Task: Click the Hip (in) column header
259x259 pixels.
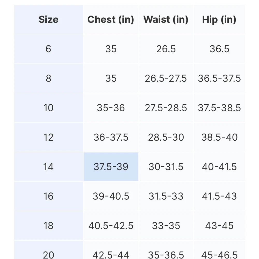Action: coord(219,19)
